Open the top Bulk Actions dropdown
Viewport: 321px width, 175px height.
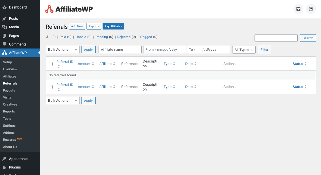tap(63, 49)
